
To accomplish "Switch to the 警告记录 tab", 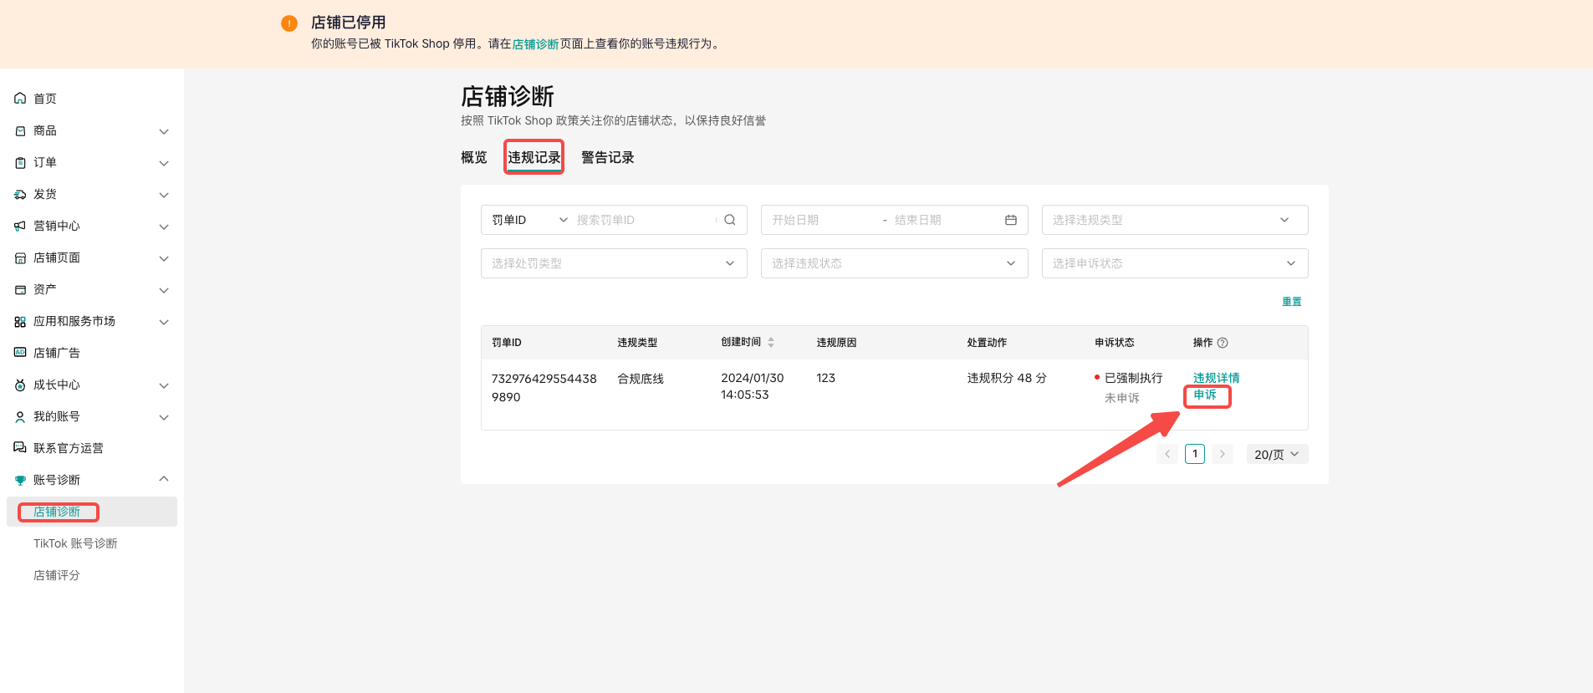I will [x=607, y=157].
